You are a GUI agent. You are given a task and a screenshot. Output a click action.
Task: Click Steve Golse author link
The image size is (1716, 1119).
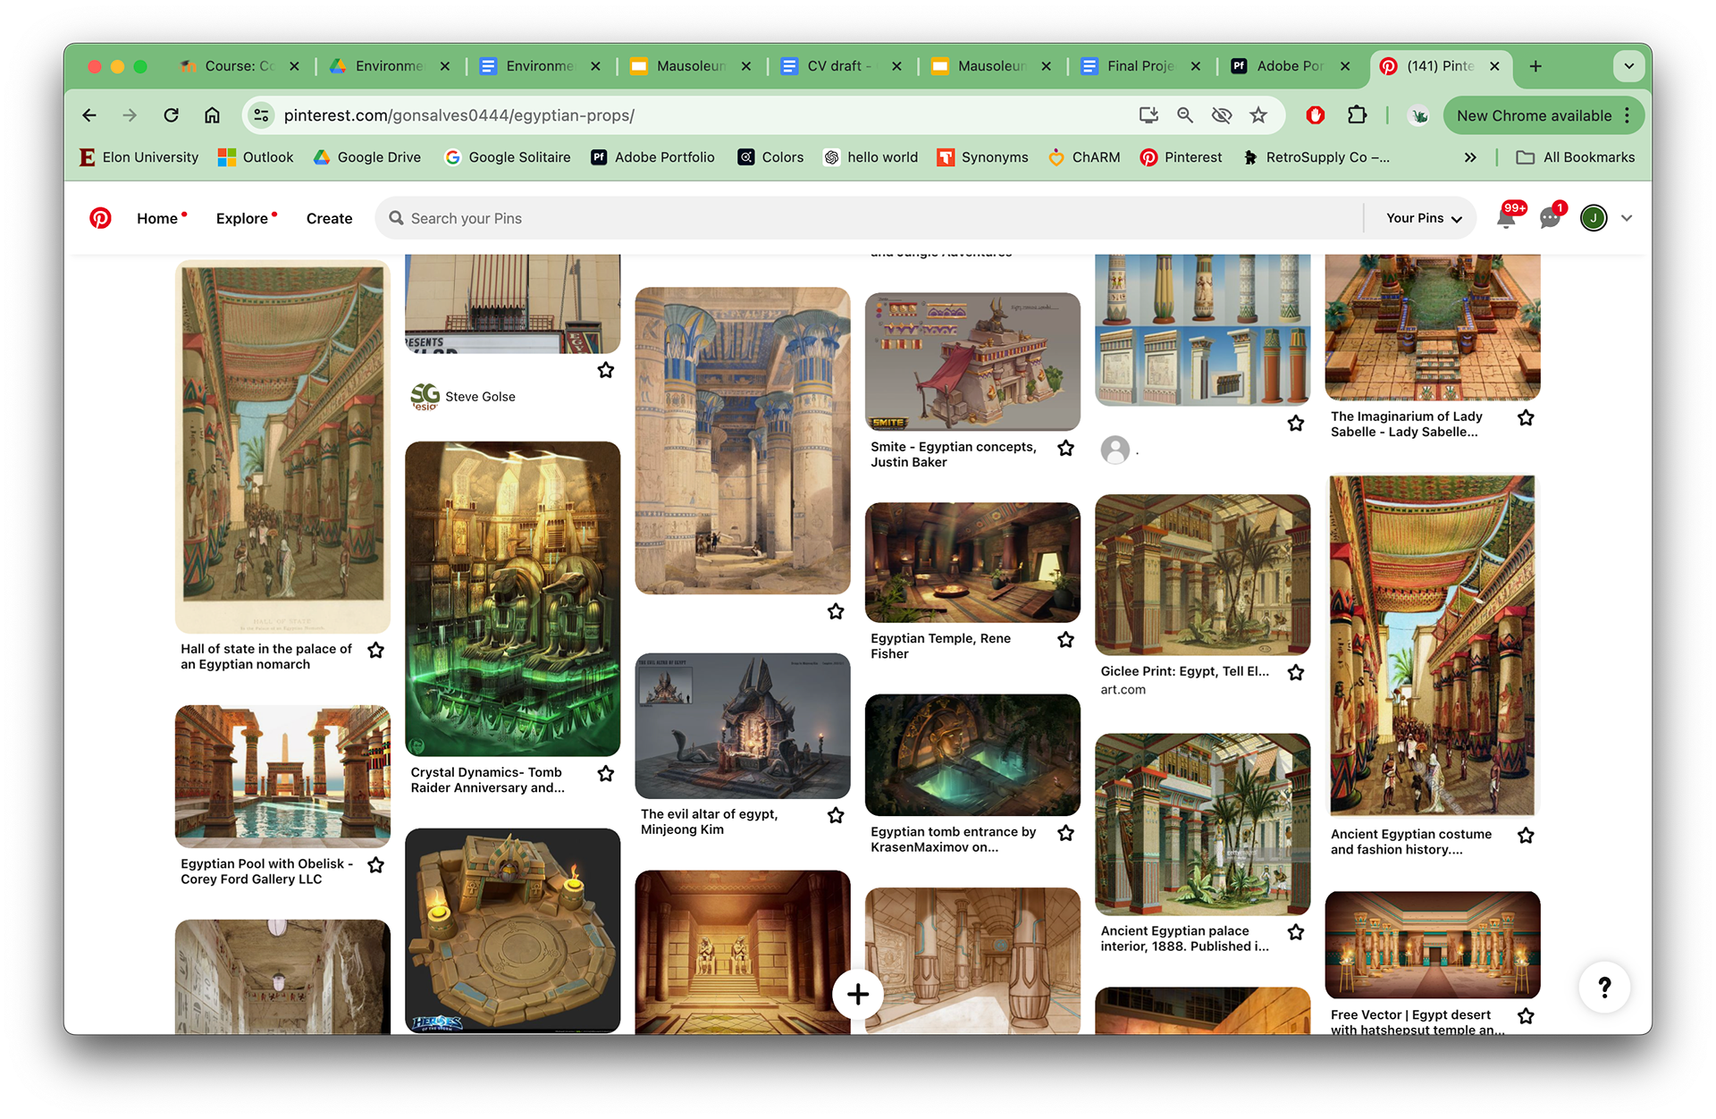(x=480, y=397)
